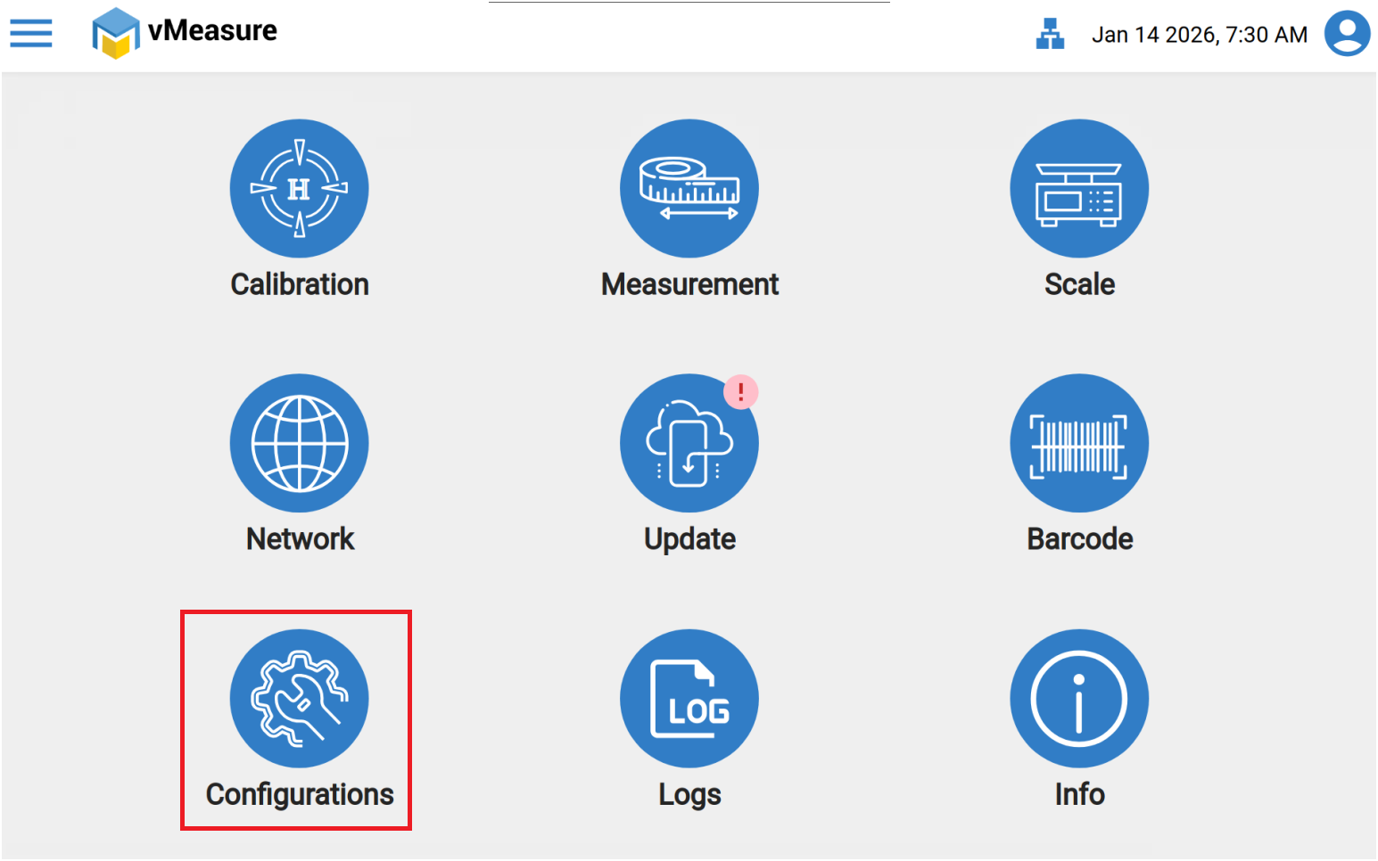
Task: Open Logs via its LOG file icon
Action: 689,698
